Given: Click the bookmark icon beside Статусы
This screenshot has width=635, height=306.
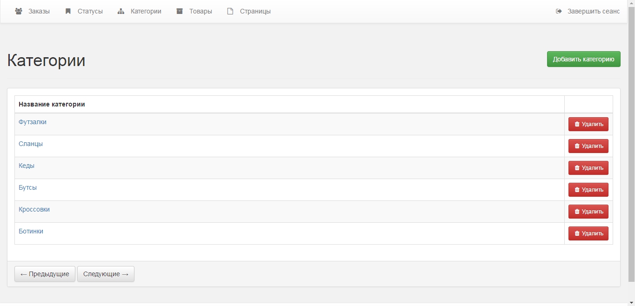Looking at the screenshot, I should [x=68, y=11].
